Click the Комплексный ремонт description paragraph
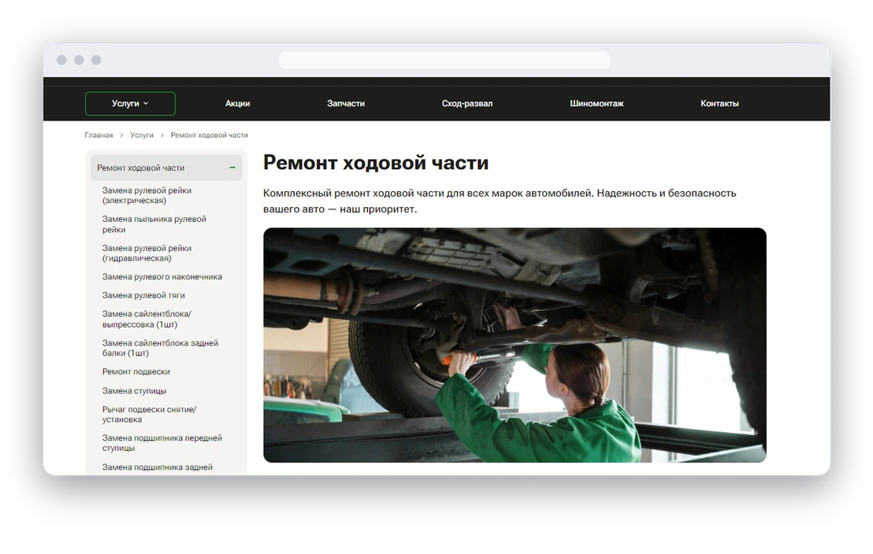The width and height of the screenshot is (873, 554). [500, 201]
